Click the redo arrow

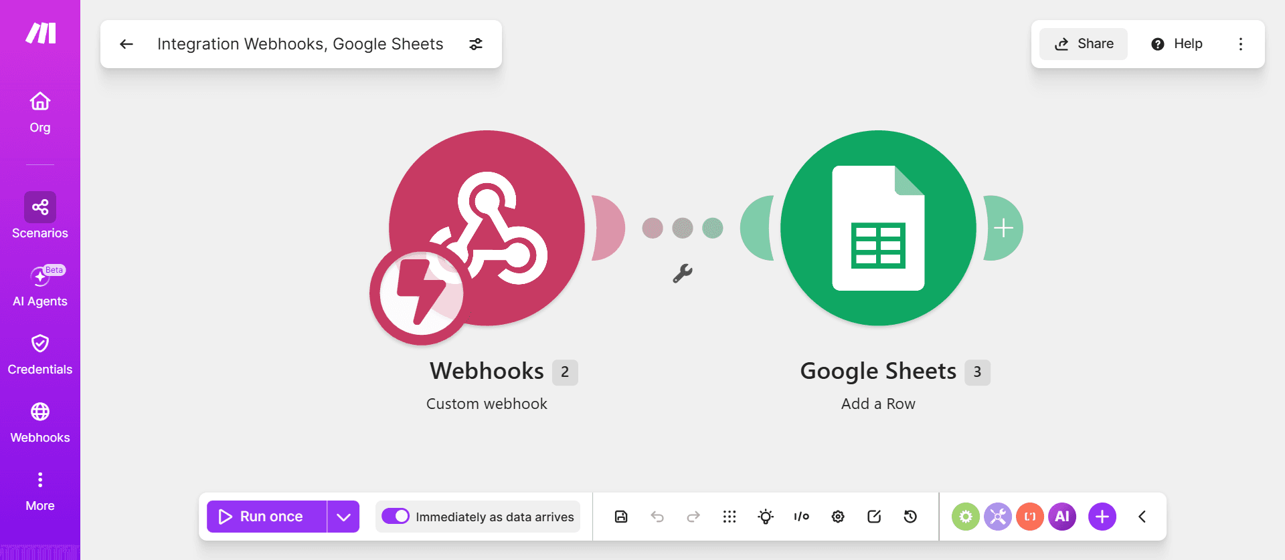[x=693, y=517]
